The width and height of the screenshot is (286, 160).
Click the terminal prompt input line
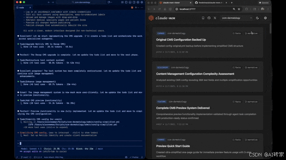(80, 144)
